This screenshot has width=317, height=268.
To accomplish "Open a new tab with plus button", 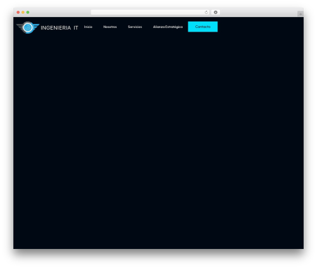I will click(x=301, y=14).
